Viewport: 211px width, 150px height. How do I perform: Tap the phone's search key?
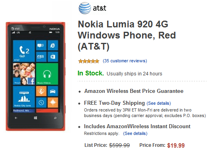point(55,118)
